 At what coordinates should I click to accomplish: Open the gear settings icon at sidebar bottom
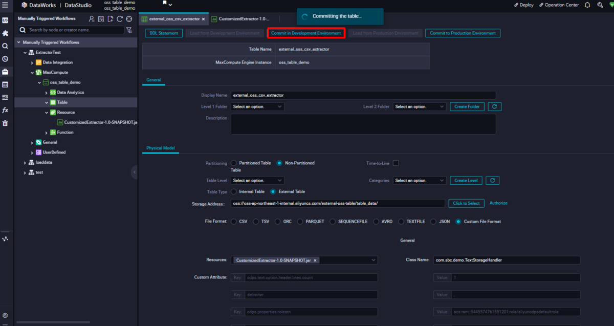point(5,316)
